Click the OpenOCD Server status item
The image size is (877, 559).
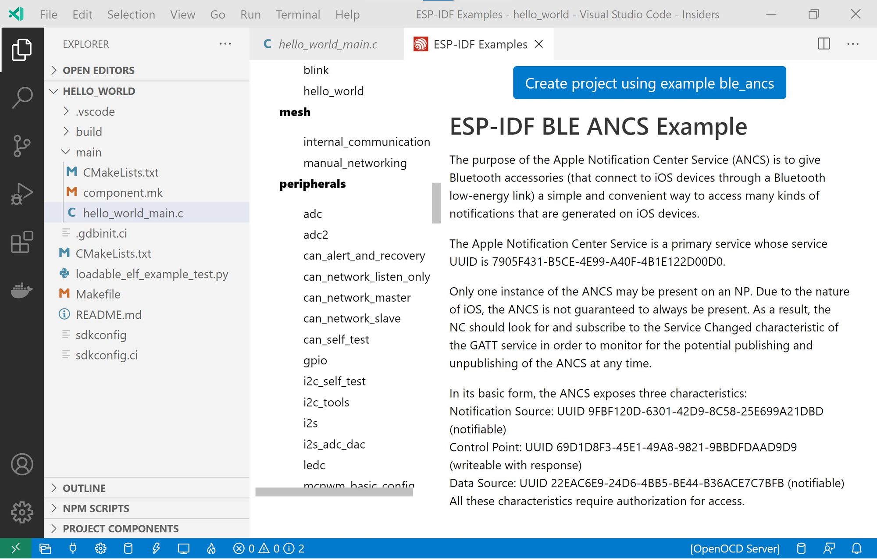pos(735,548)
